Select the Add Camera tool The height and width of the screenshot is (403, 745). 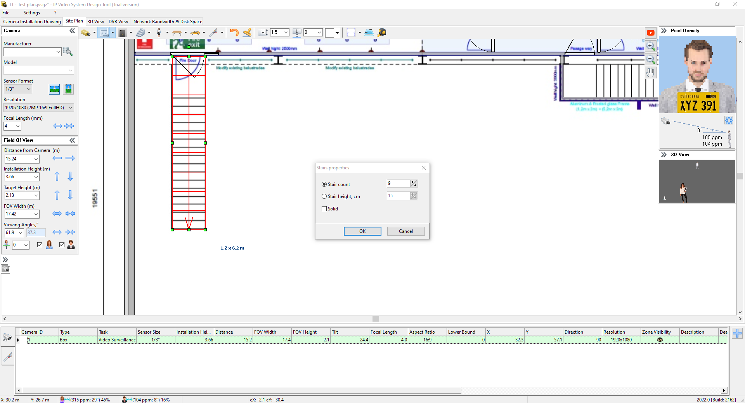click(x=86, y=33)
